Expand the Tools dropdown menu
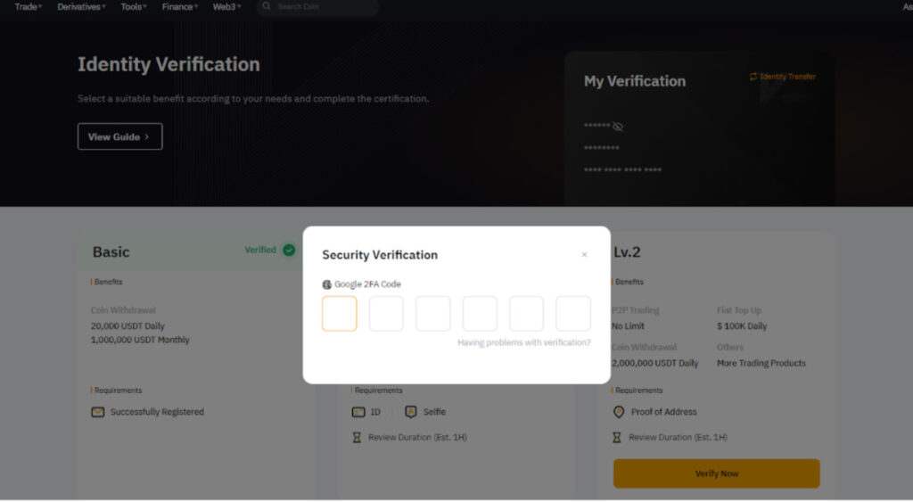 tap(134, 6)
